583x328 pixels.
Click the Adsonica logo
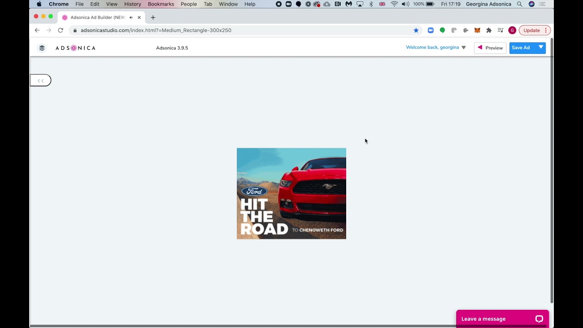pyautogui.click(x=76, y=48)
